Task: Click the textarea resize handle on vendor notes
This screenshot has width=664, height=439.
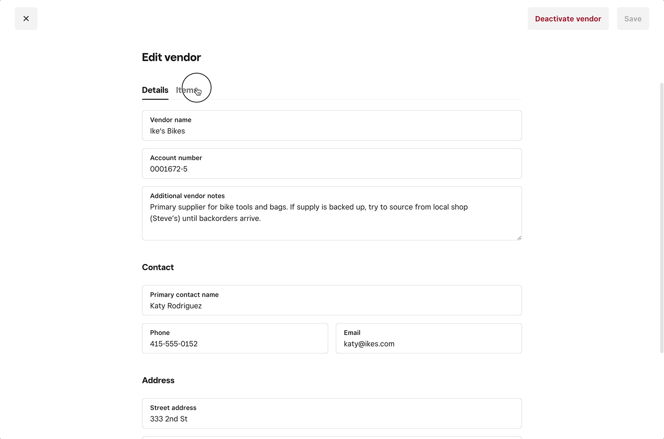Action: [x=519, y=237]
